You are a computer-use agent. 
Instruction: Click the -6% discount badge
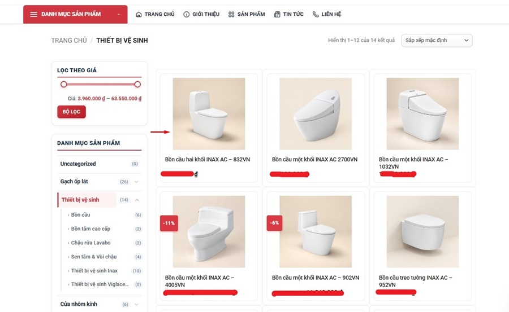(274, 223)
